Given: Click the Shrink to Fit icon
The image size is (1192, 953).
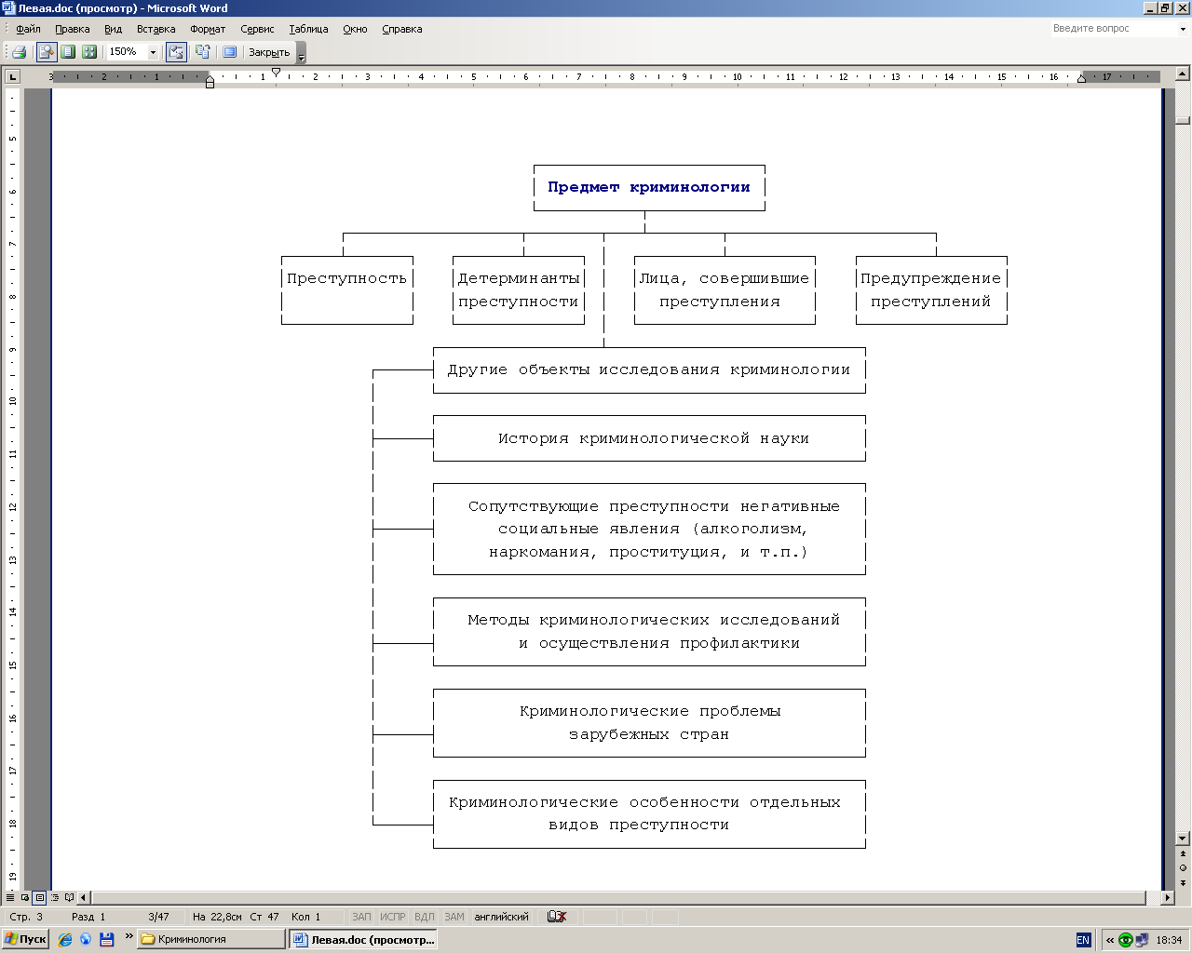Looking at the screenshot, I should [202, 52].
